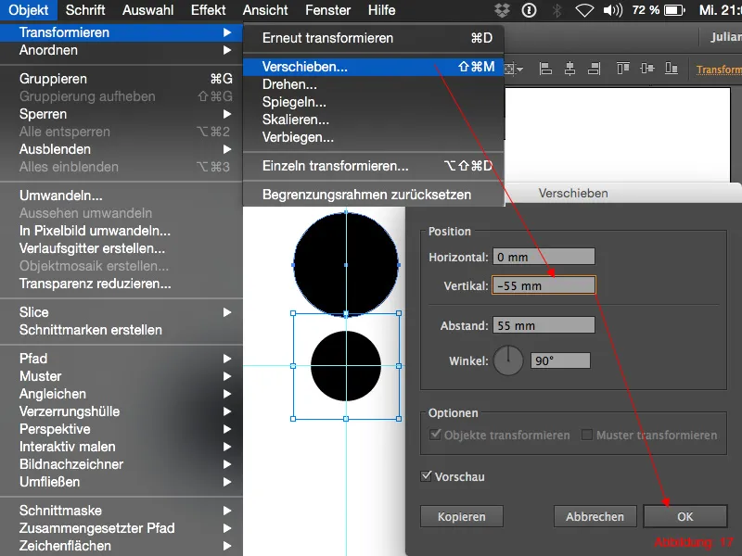
Task: Click the battery status icon
Action: pos(674,10)
